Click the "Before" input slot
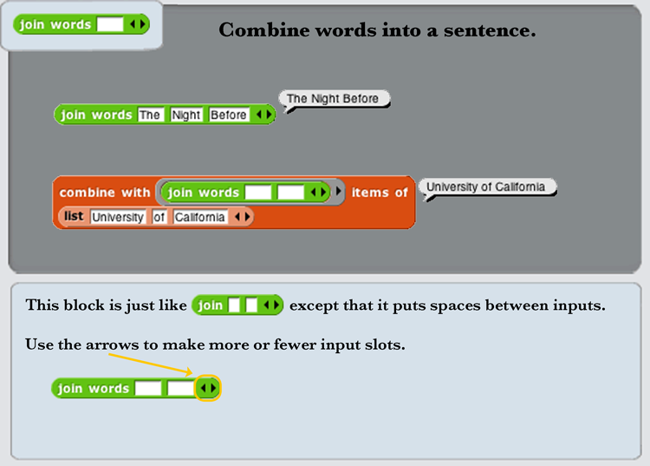The height and width of the screenshot is (466, 650). 229,115
